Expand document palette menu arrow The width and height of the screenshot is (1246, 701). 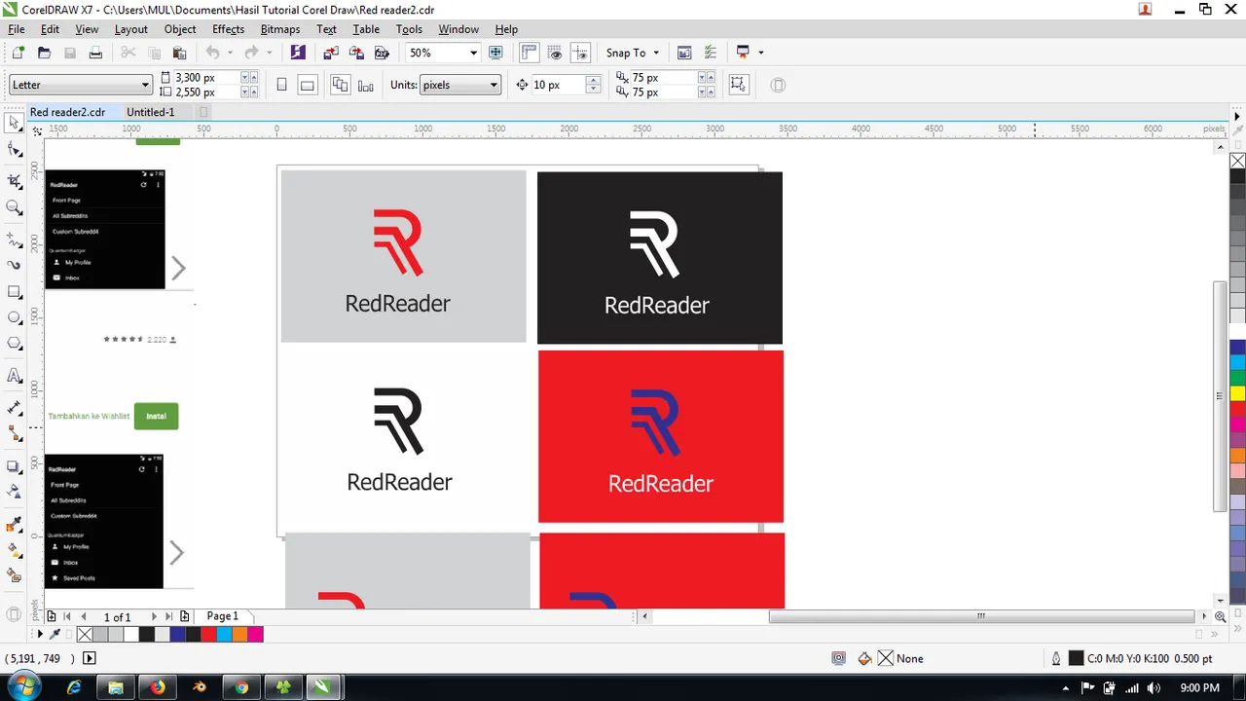pos(40,634)
